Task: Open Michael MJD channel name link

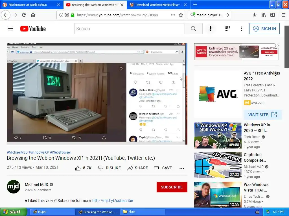Action: point(36,184)
